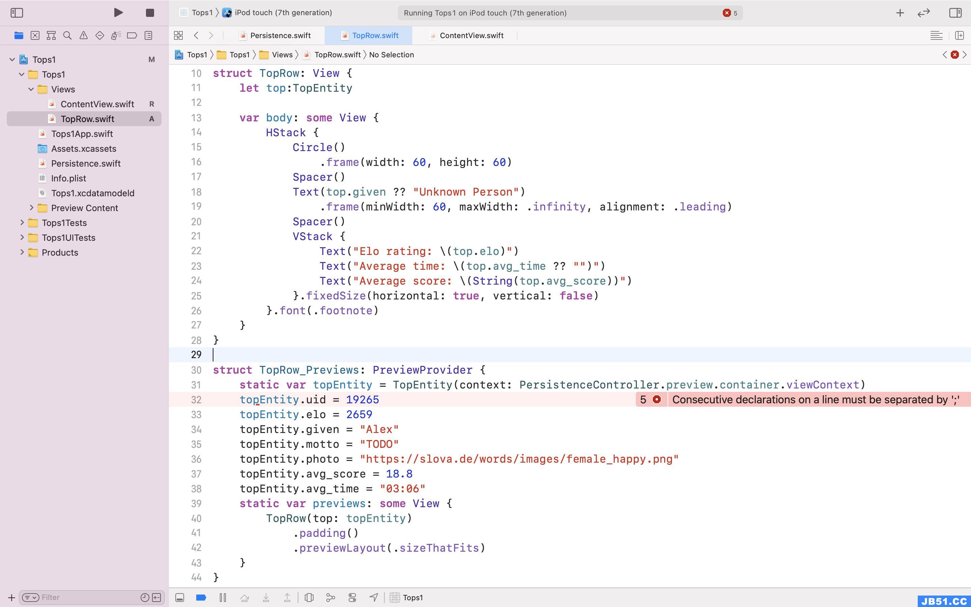Click Step out debug button
Viewport: 971px width, 607px height.
[x=287, y=597]
